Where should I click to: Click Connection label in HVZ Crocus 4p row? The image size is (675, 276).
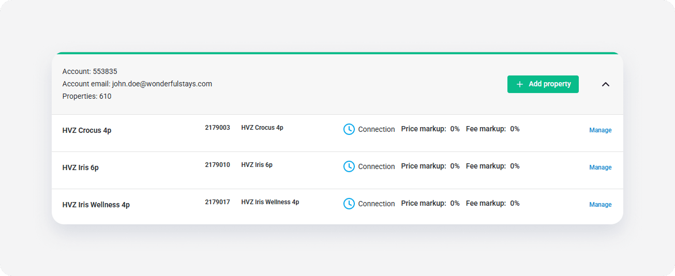tap(377, 129)
